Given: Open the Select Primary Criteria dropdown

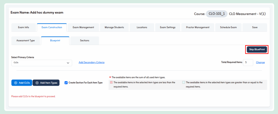Looking at the screenshot, I should point(42,63).
